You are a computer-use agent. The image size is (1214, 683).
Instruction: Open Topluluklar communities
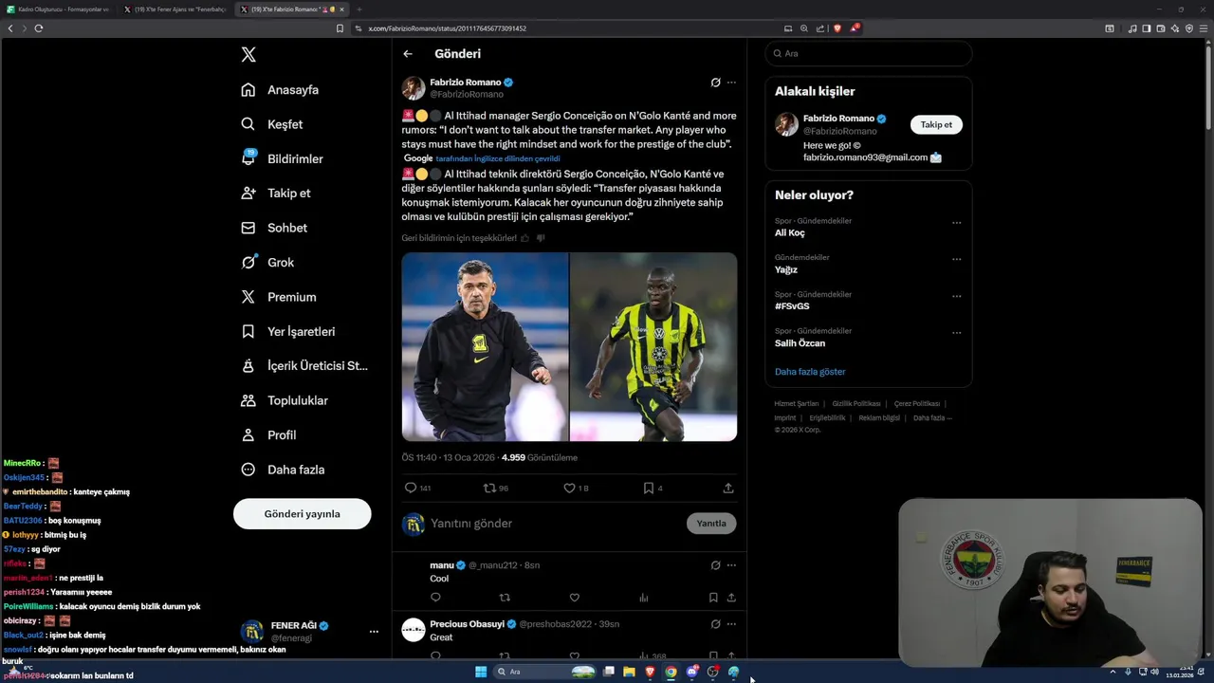(285, 400)
